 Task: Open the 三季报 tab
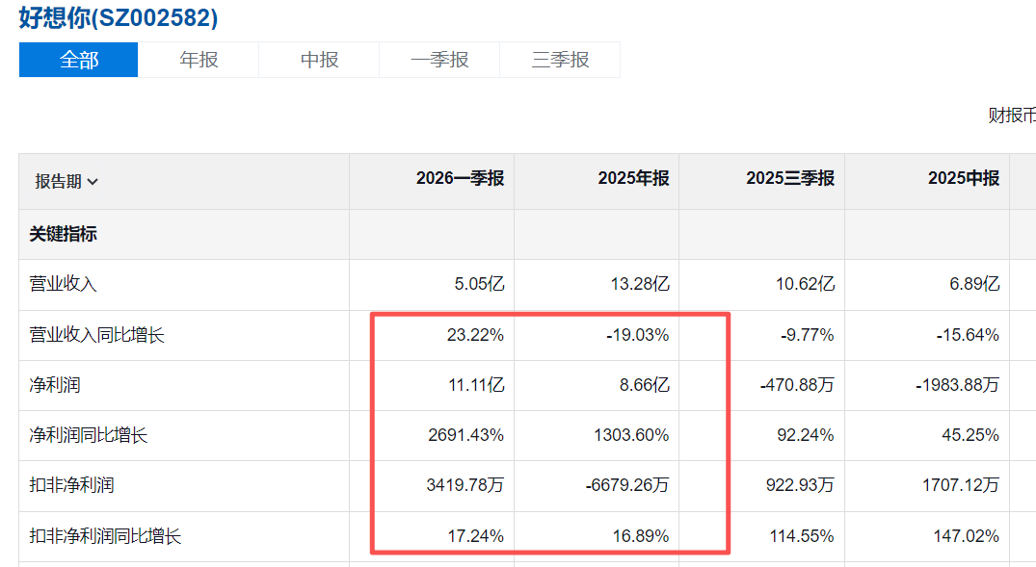pyautogui.click(x=560, y=60)
